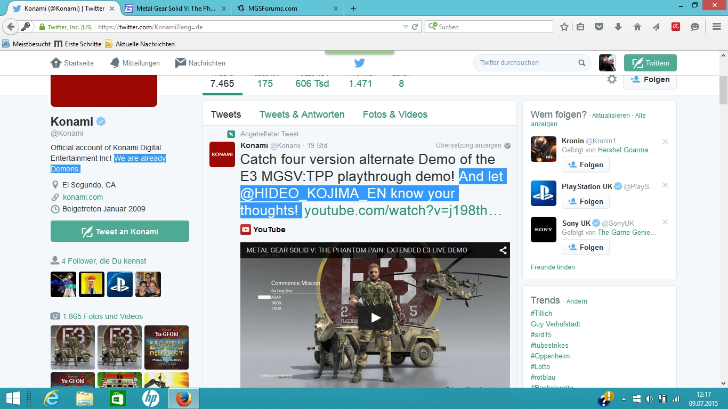Click the globe icon next to Übersetzung anzeigen
This screenshot has height=409, width=728.
click(507, 145)
